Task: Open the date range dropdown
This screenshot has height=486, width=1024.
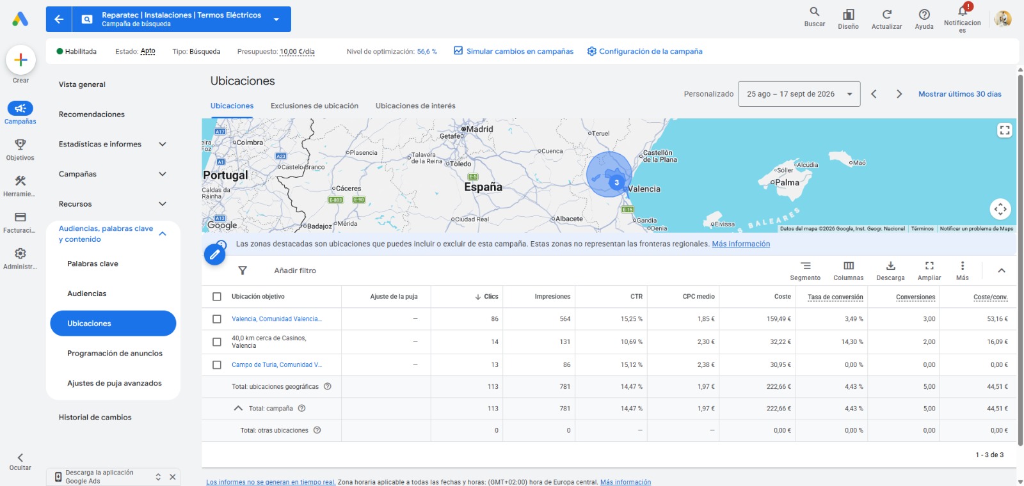Action: coord(799,94)
